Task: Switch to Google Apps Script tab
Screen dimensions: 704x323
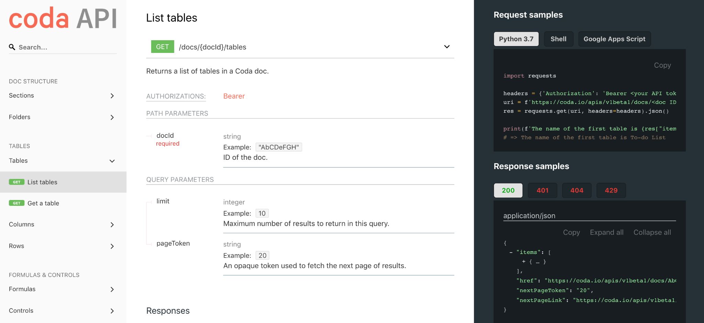Action: tap(614, 39)
